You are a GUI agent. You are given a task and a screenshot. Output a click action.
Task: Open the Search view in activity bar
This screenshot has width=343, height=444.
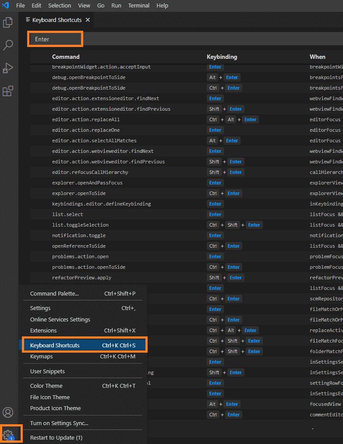click(8, 45)
